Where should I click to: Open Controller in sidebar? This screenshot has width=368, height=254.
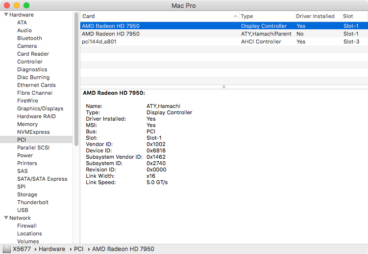(30, 62)
